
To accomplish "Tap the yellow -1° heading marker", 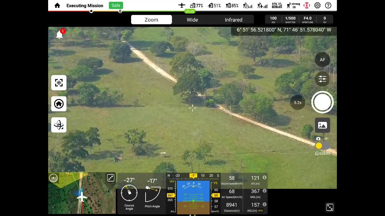I will tap(193, 175).
